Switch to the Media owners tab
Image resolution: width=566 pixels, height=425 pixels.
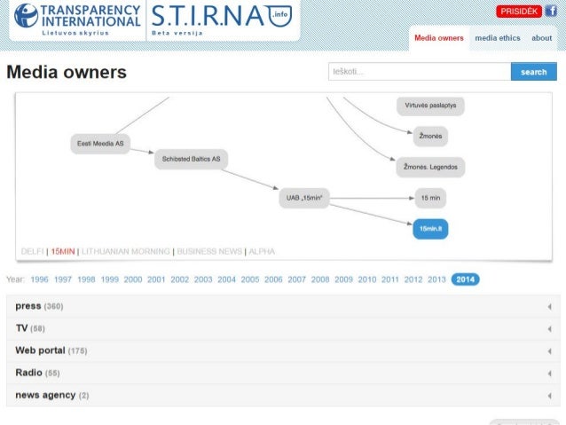[x=438, y=38]
